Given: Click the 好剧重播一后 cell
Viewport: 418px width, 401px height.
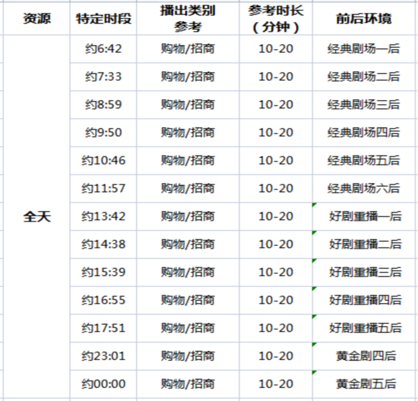Looking at the screenshot, I should click(x=364, y=217).
